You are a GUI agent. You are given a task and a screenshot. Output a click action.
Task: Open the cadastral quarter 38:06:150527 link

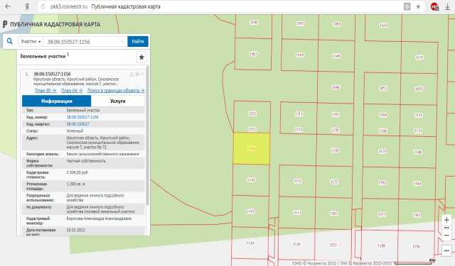pyautogui.click(x=77, y=124)
